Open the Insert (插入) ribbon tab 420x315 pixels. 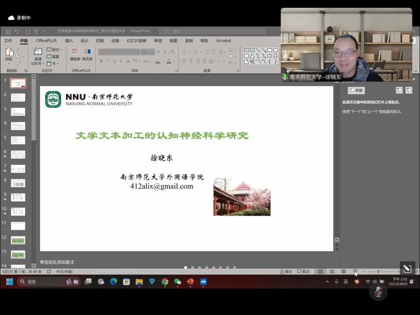point(69,41)
